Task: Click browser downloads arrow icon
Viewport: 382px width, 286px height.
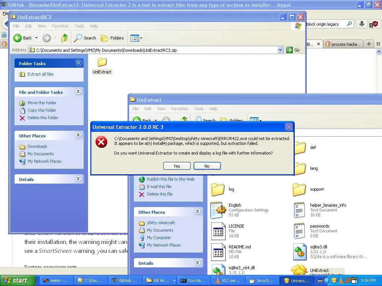Action: [362, 24]
